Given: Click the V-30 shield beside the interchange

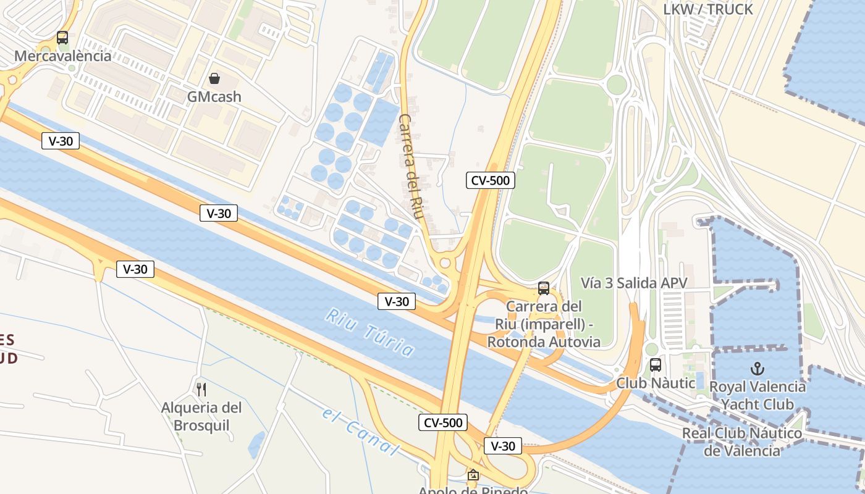Looking at the screenshot, I should [397, 301].
